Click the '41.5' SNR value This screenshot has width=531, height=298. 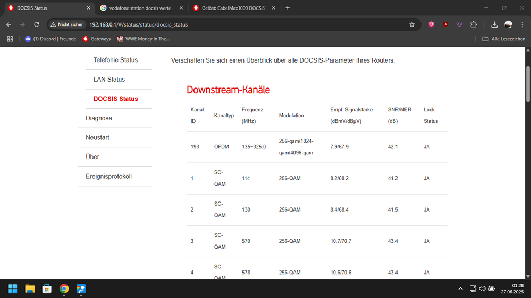(393, 210)
